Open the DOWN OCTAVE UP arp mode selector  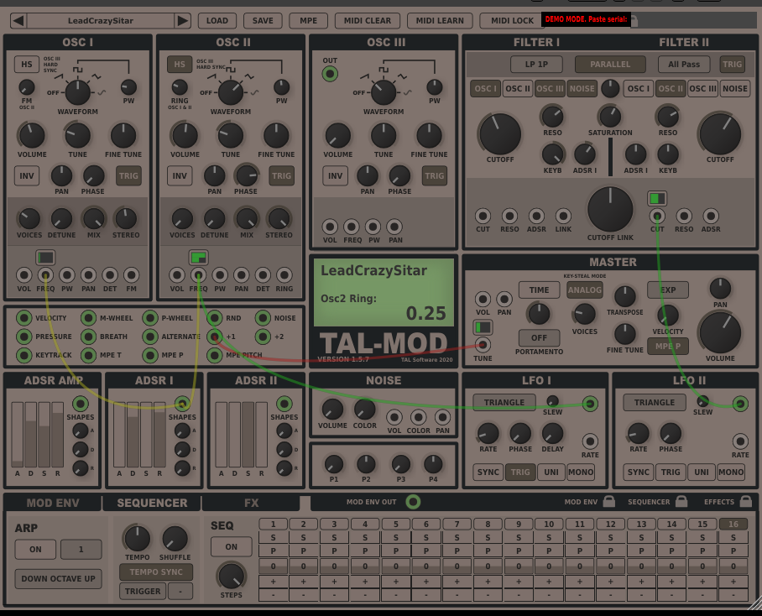58,578
